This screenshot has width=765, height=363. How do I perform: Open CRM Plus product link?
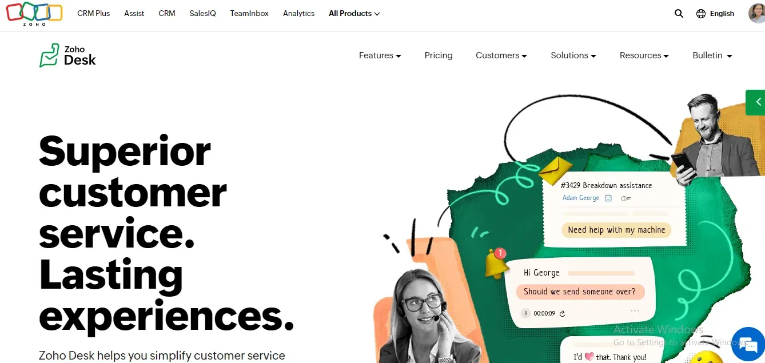coord(94,13)
